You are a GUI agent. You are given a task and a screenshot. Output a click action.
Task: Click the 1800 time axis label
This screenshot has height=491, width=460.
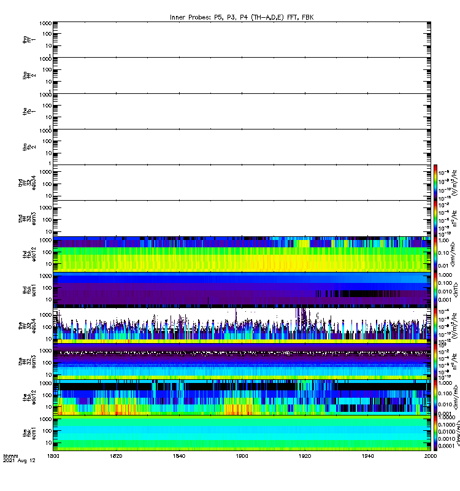click(53, 456)
